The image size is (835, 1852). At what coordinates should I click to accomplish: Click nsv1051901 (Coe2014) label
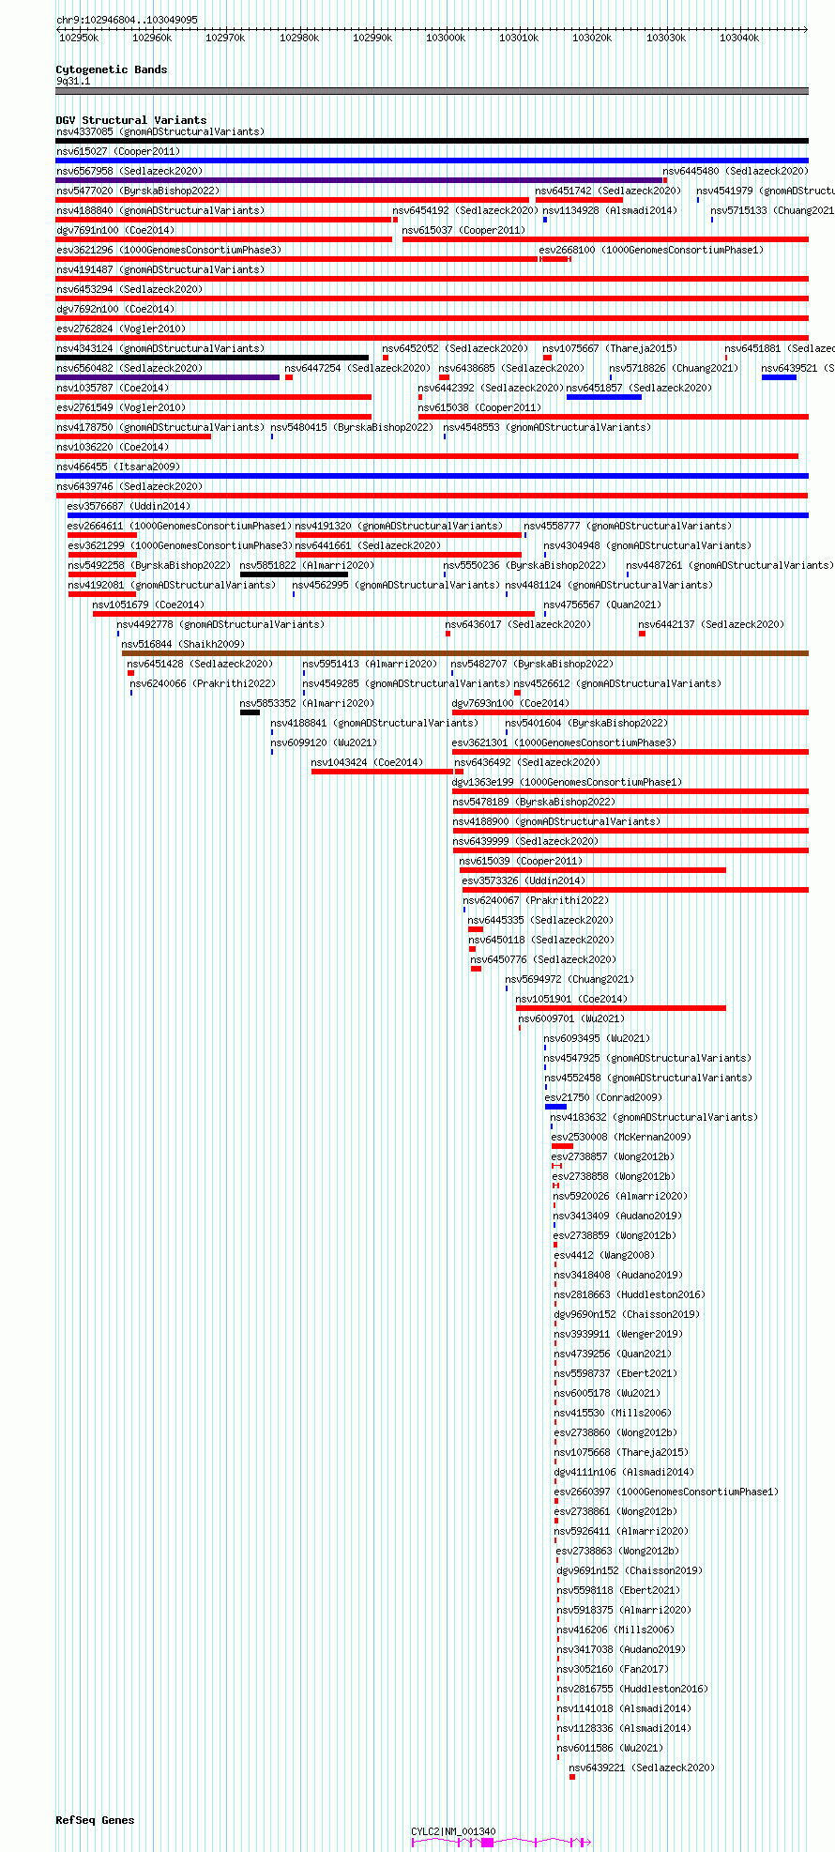(x=572, y=999)
